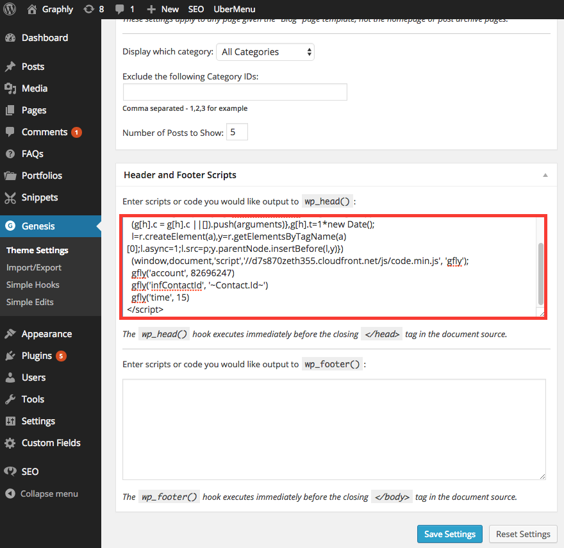Viewport: 564px width, 548px height.
Task: Click inside the wp_footer scripts textarea
Action: click(x=334, y=429)
